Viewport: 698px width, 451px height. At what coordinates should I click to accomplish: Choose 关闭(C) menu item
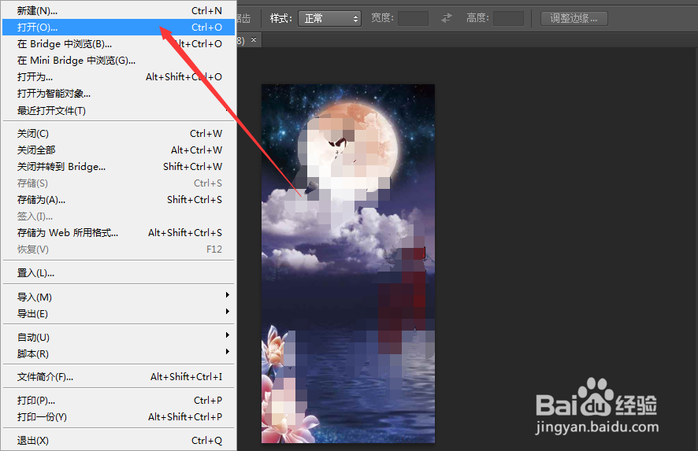[x=119, y=134]
